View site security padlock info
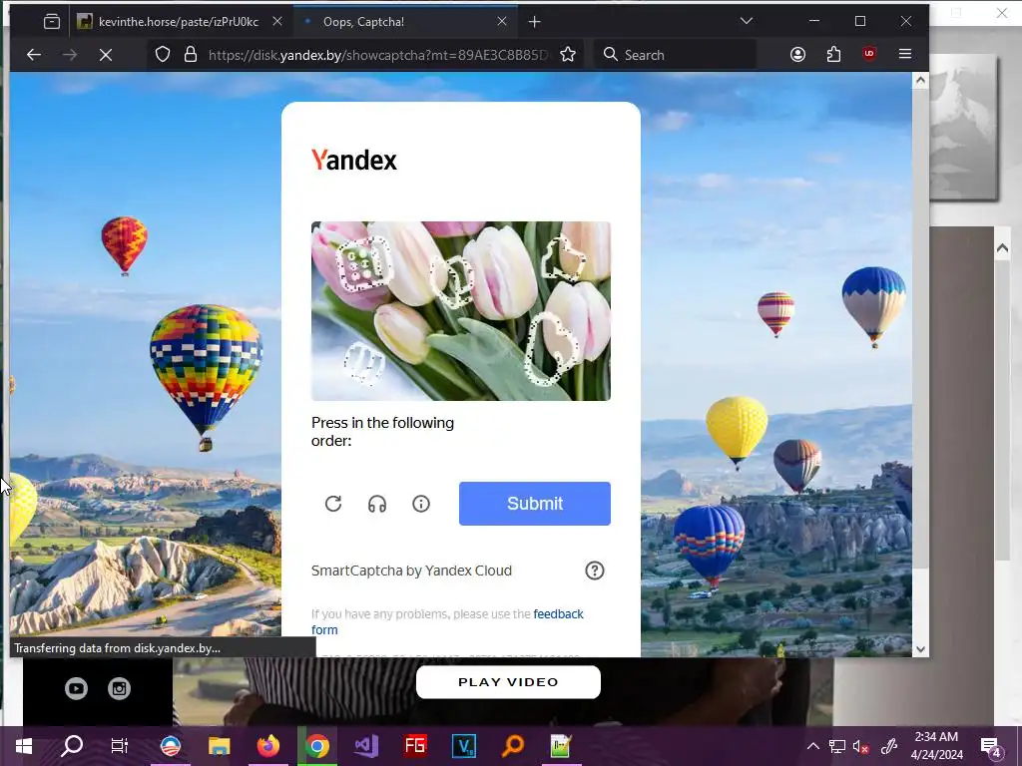Viewport: 1022px width, 766px height. (191, 55)
